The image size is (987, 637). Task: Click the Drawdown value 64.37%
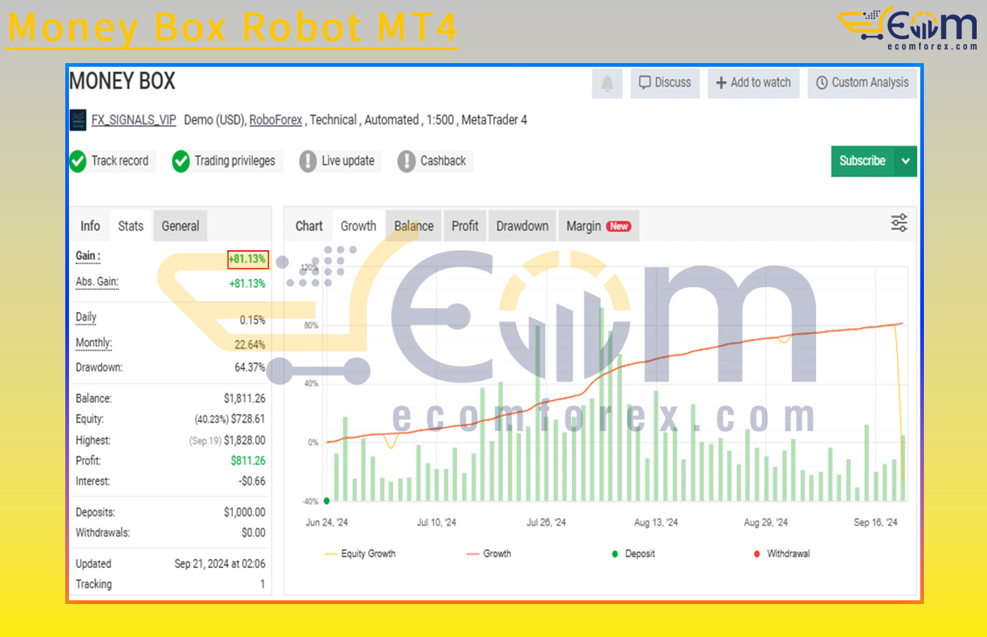[x=249, y=368]
